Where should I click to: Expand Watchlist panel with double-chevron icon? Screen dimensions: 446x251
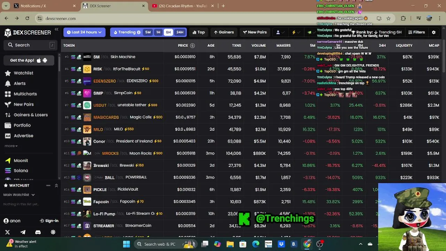[x=56, y=185]
